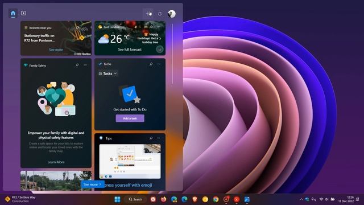Open the landscape photo news card
The image size is (364, 205).
tap(56, 181)
